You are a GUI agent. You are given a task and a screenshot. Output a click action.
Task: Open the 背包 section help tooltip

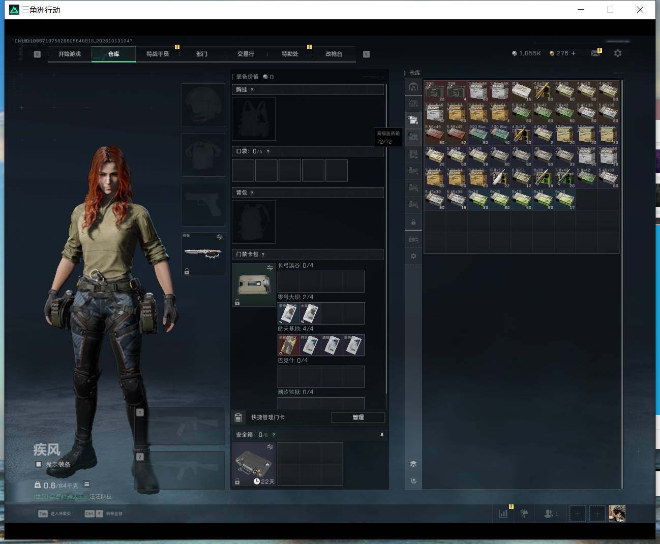point(252,193)
